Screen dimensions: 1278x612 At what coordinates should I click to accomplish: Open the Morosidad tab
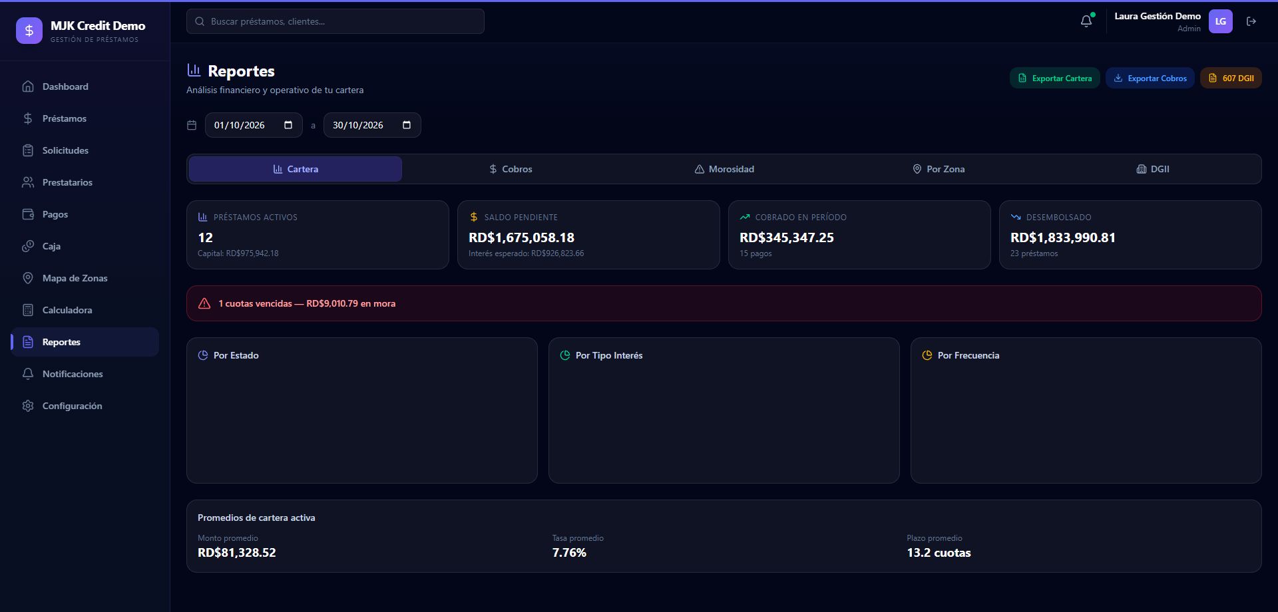[x=724, y=169]
